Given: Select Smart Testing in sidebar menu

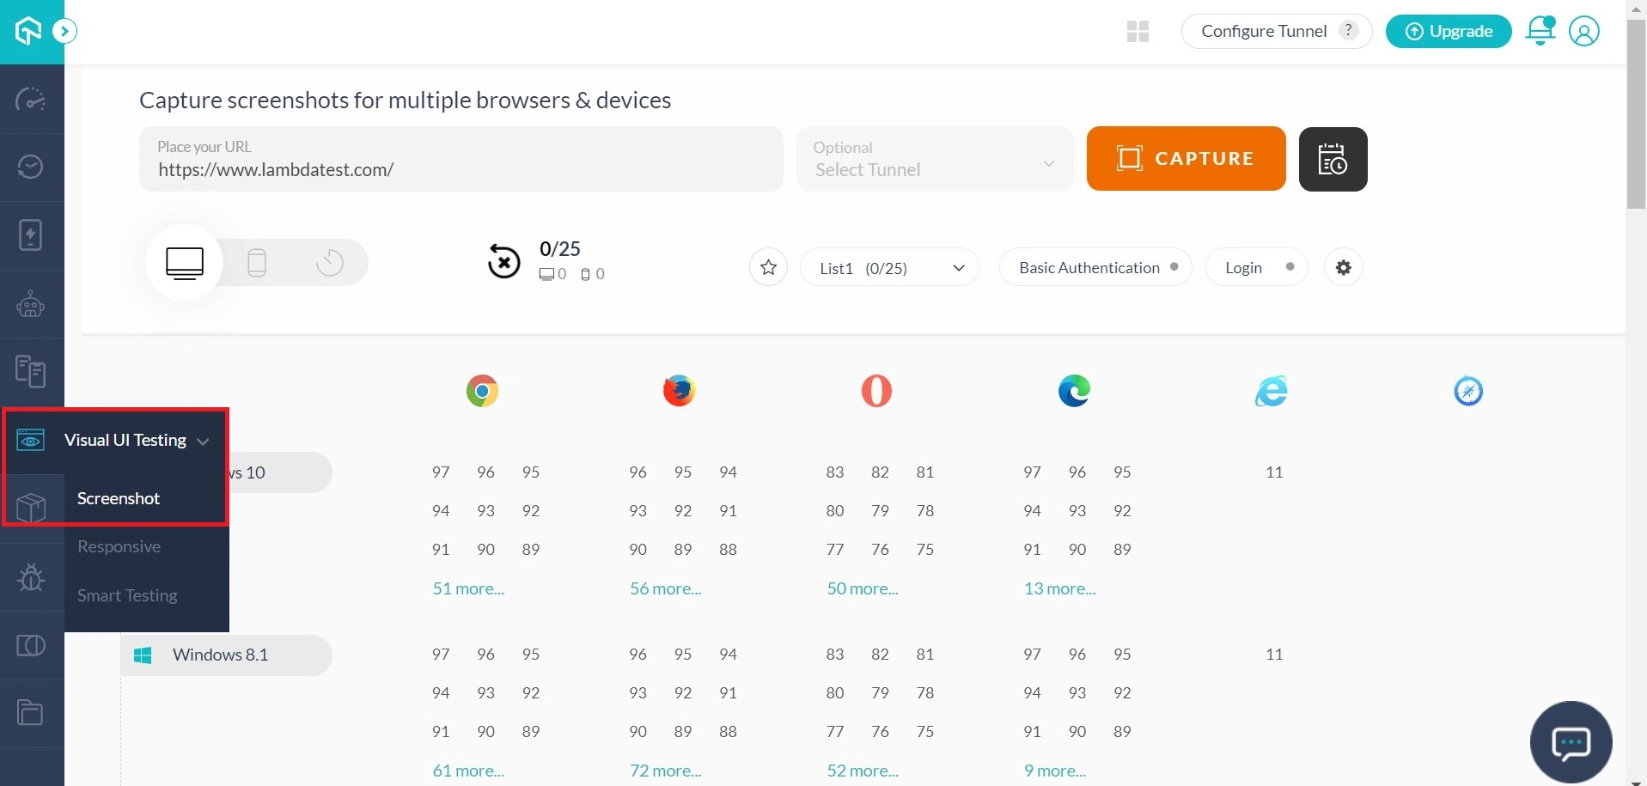Looking at the screenshot, I should [x=127, y=596].
